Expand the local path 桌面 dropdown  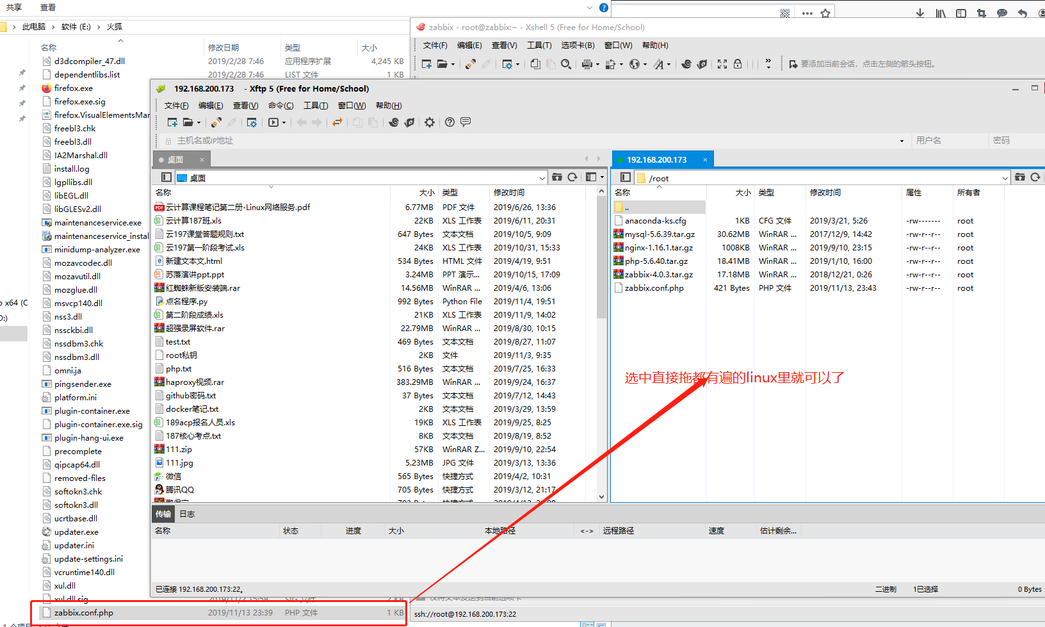pos(542,178)
